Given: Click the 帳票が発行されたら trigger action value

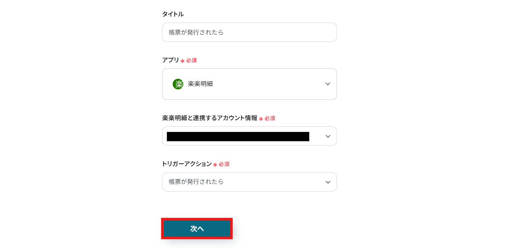Looking at the screenshot, I should (196, 182).
